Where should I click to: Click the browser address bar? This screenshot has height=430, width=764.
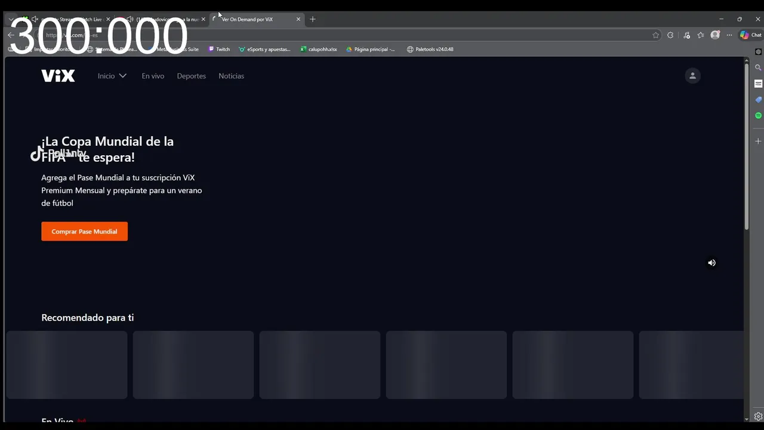[346, 35]
